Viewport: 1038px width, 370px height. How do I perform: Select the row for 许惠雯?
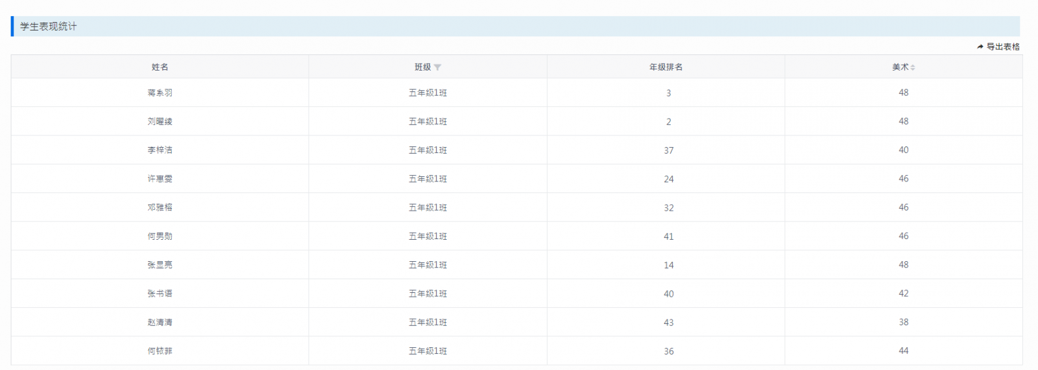[x=160, y=179]
